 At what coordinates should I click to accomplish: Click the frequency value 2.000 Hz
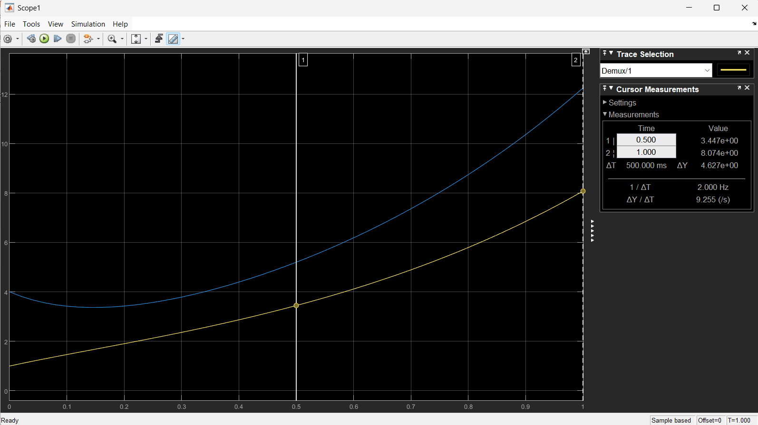(x=713, y=187)
